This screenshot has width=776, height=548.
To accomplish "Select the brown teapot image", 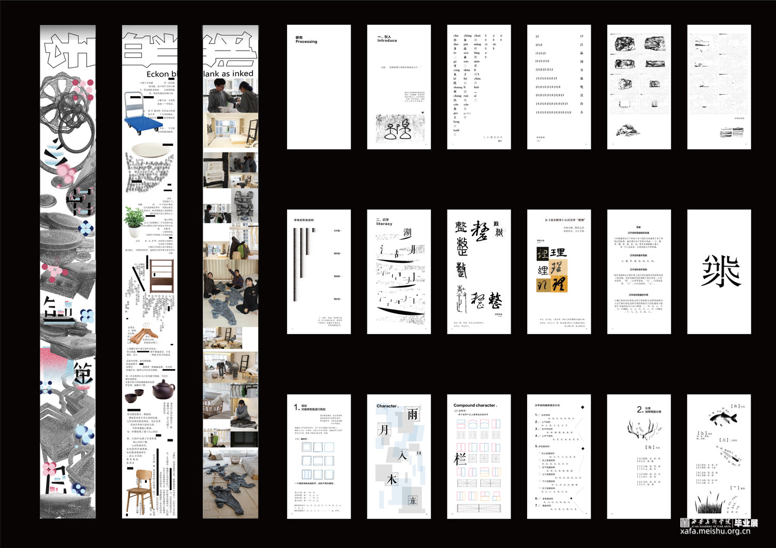I will 163,389.
